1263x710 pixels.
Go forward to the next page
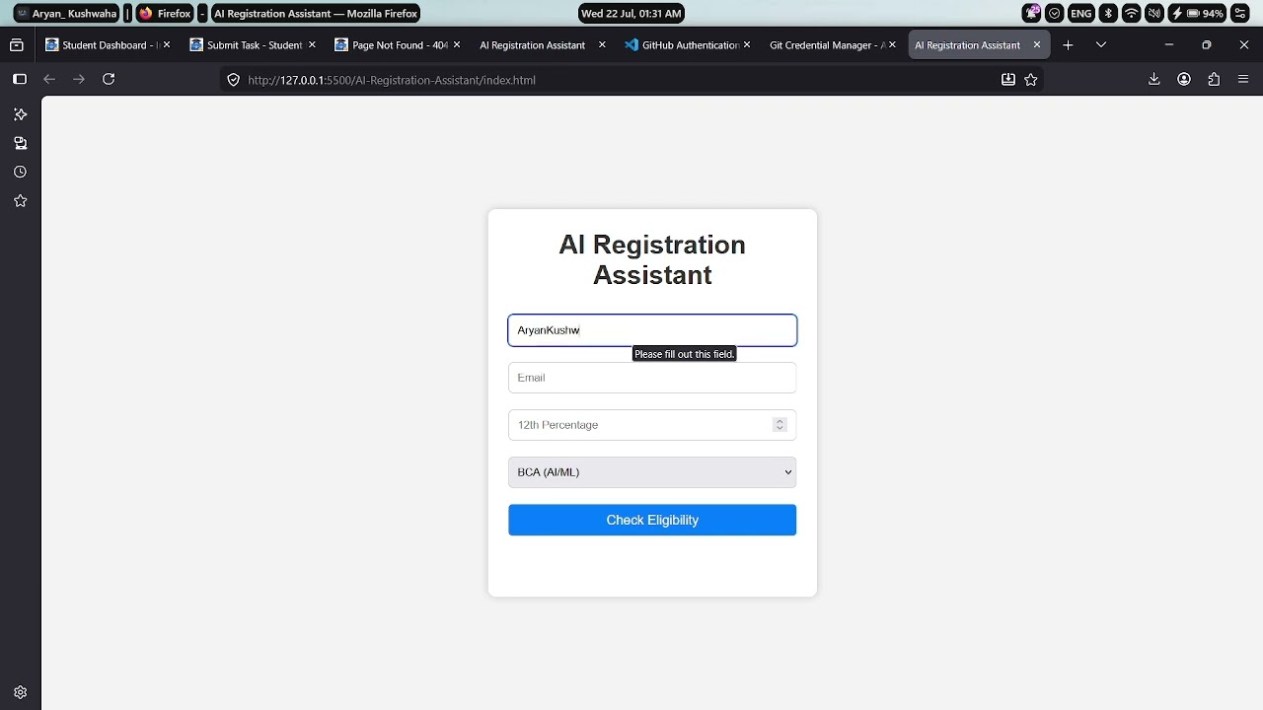pyautogui.click(x=79, y=79)
